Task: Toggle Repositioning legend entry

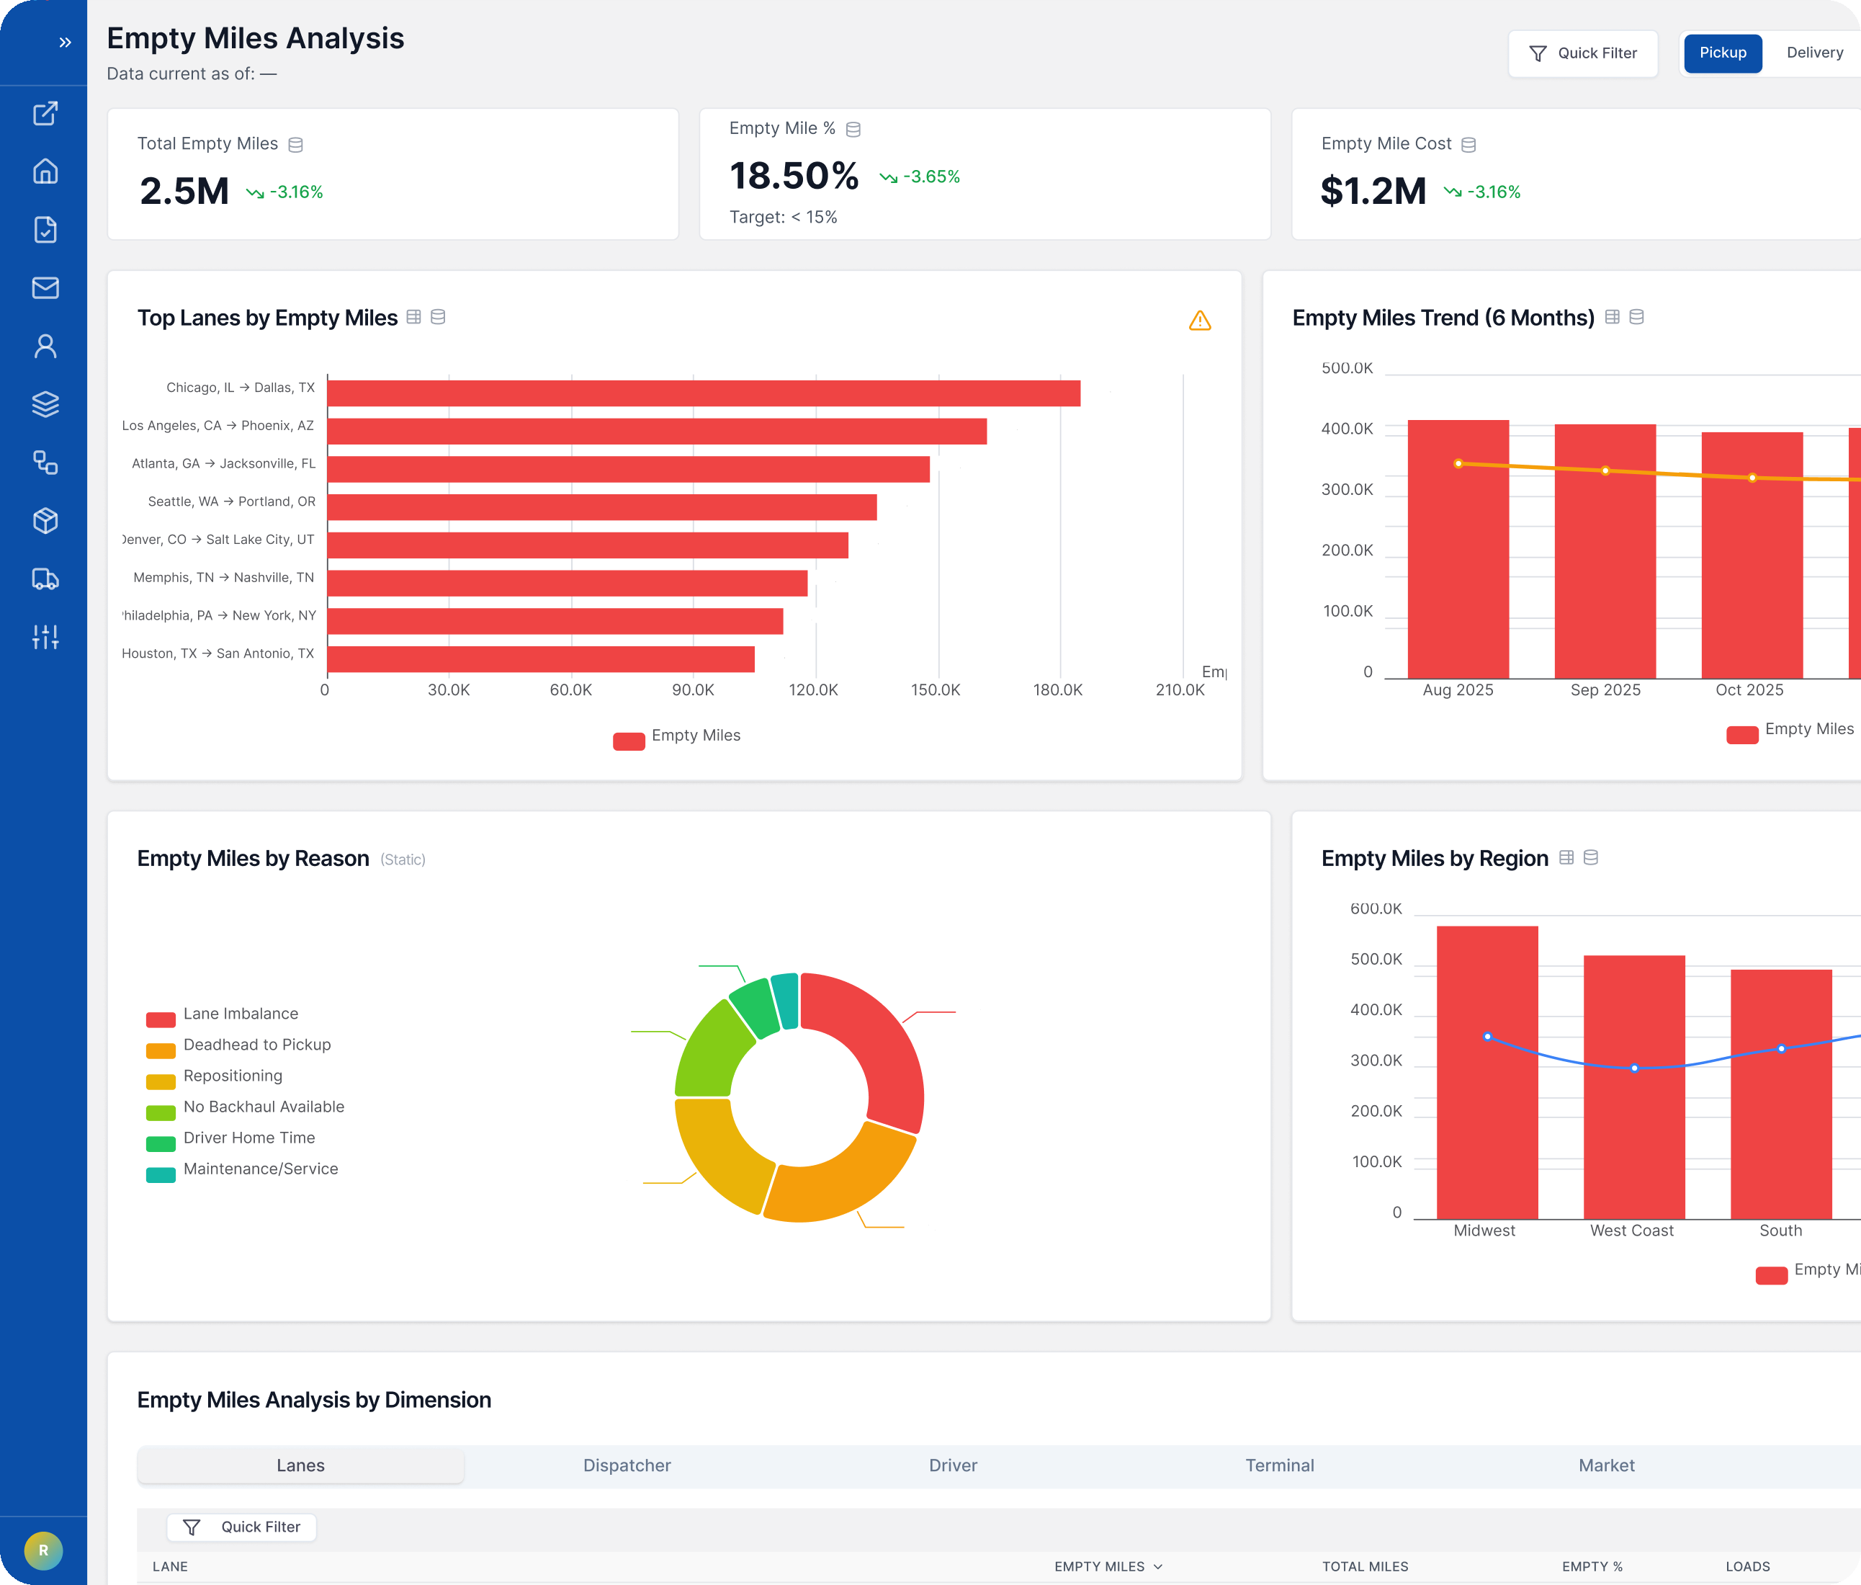Action: click(215, 1077)
